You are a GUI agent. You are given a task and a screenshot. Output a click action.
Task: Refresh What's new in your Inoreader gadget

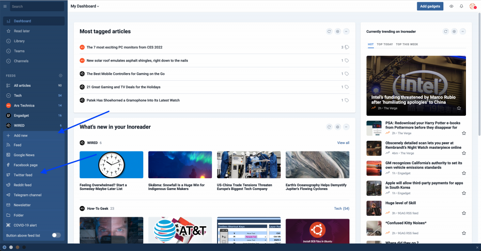[x=329, y=127]
